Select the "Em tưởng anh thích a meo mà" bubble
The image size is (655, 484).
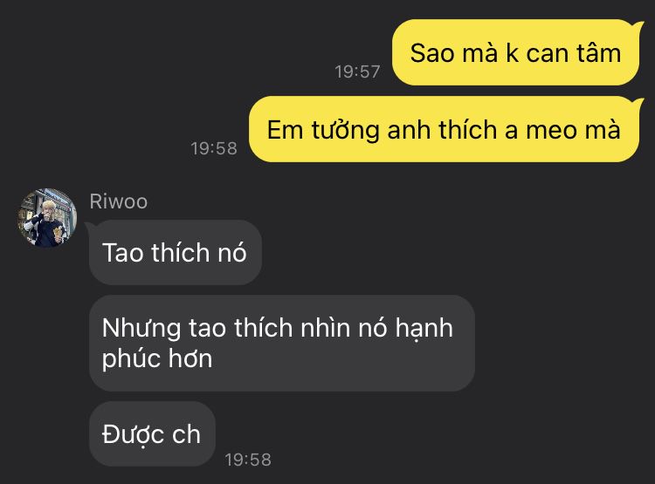[445, 129]
